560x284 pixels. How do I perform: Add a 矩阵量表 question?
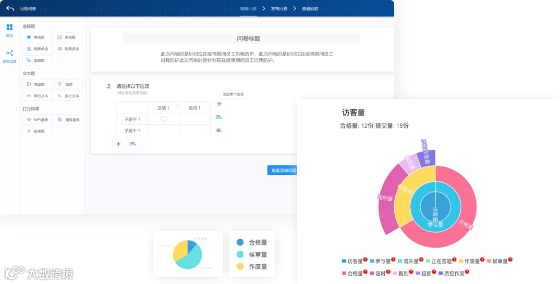[68, 120]
